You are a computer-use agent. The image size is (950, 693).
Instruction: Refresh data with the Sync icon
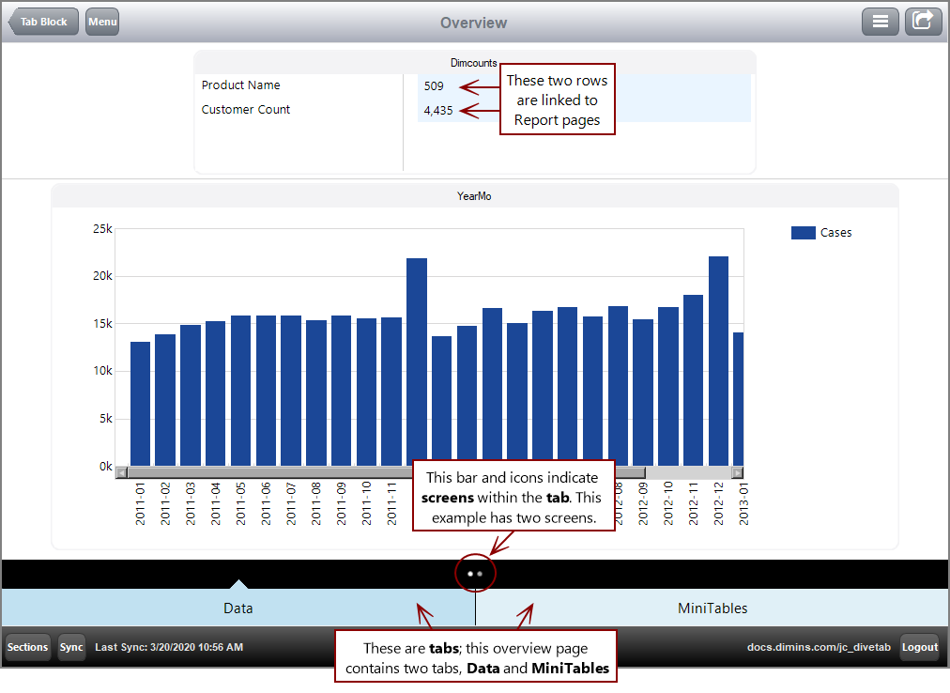(x=71, y=647)
